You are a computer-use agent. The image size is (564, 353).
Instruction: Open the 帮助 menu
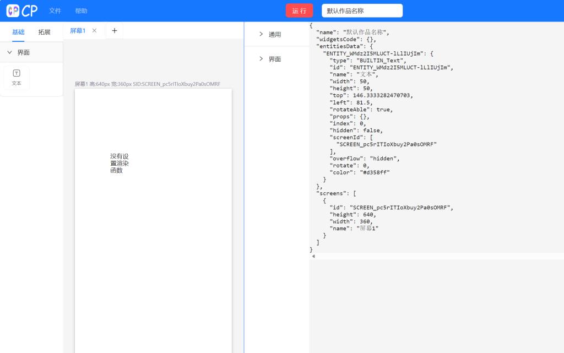pos(81,11)
